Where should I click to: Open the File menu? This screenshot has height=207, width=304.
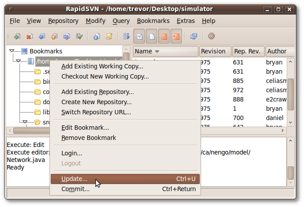coord(15,21)
